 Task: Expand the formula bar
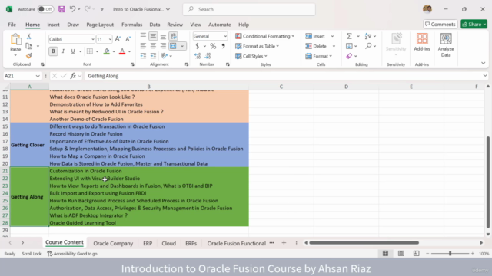pos(485,76)
